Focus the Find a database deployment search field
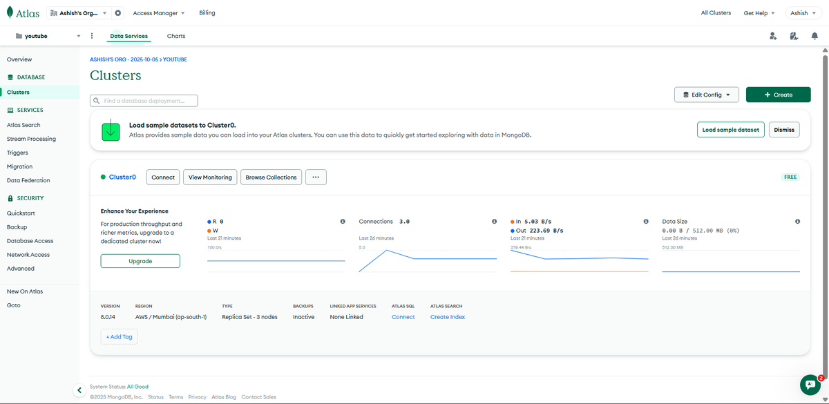This screenshot has height=404, width=829. (144, 101)
